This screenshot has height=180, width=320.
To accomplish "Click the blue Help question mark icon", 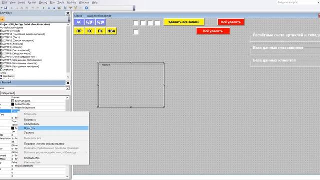I will click(x=86, y=8).
